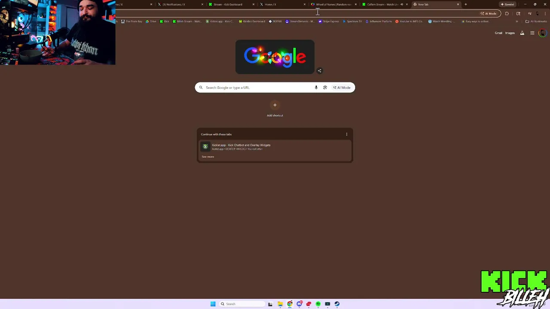The height and width of the screenshot is (309, 550).
Task: Open the Kicklet.app bookmark
Action: 220,21
